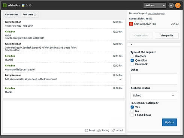Click message about the Pro version
This screenshot has width=184, height=138.
[x=31, y=79]
